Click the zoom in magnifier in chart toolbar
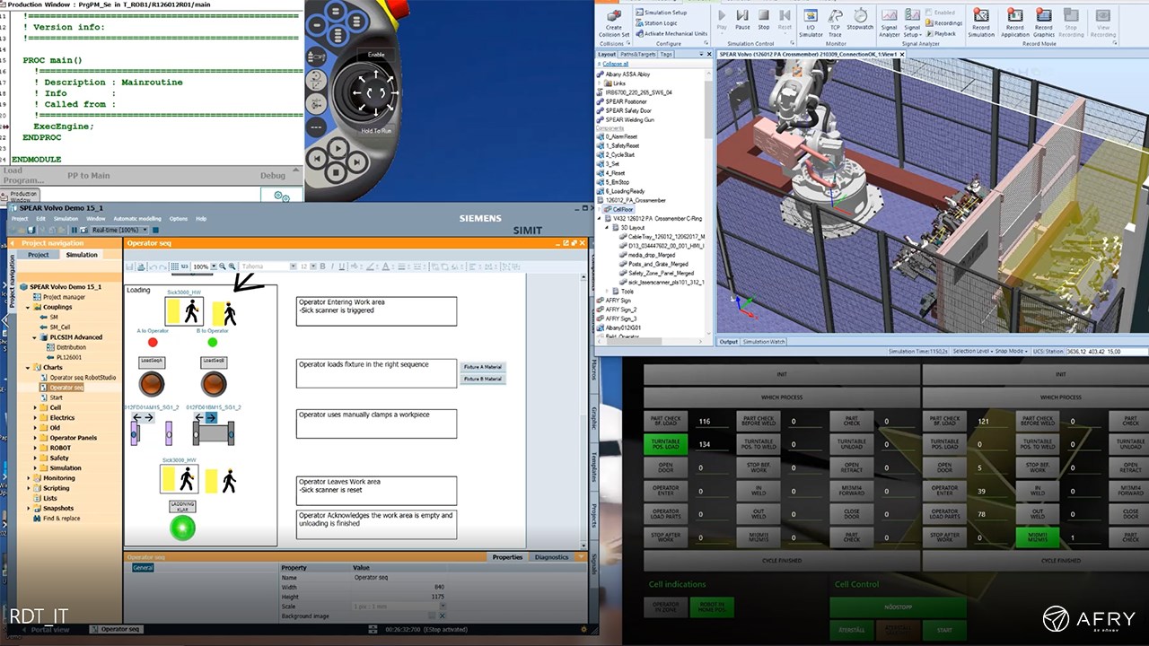The image size is (1149, 646). coord(233,266)
